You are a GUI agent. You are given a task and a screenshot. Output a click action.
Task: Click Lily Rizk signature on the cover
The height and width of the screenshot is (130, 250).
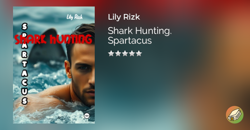(75, 17)
